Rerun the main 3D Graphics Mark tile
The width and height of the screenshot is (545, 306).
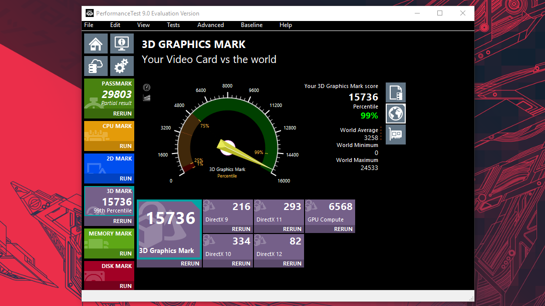click(169, 263)
